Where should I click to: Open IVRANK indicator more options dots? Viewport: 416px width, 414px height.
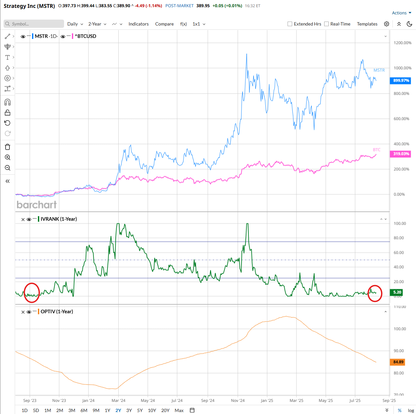[x=35, y=219]
